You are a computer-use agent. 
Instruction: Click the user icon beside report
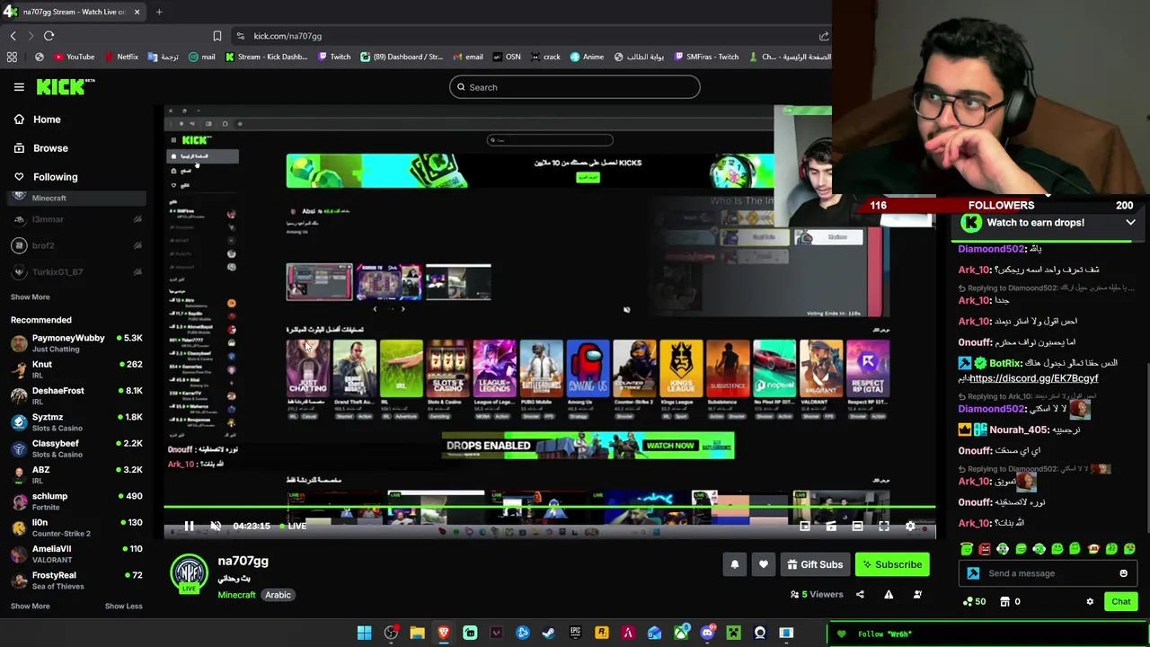tap(917, 594)
